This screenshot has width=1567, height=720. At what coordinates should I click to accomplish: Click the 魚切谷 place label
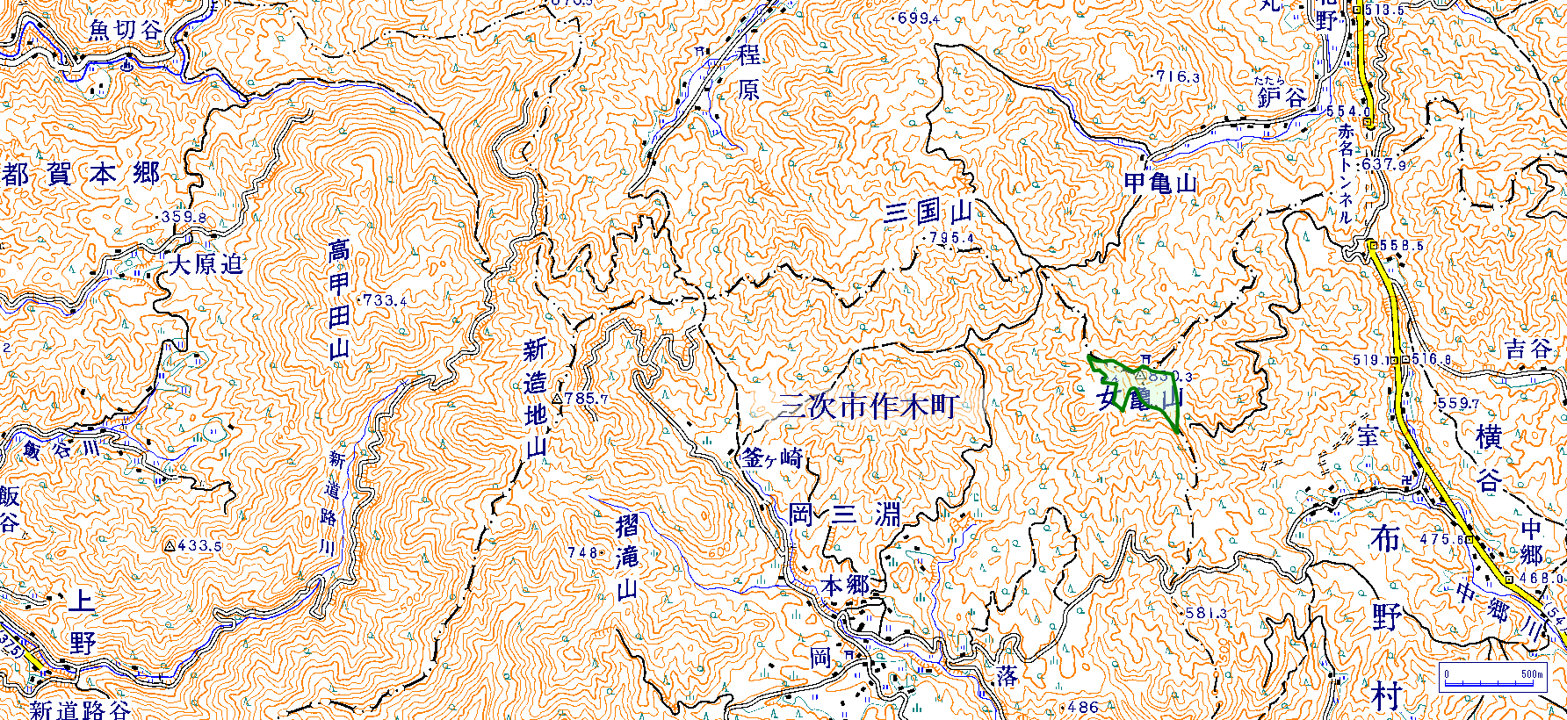126,30
